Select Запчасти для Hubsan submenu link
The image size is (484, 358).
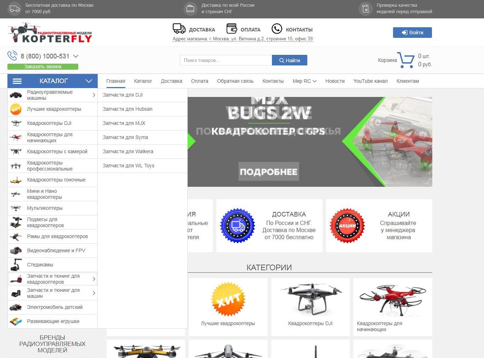127,109
